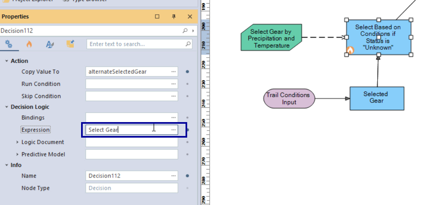Expand the Logic Document row
Screen dimensions: 428x205
(17, 142)
